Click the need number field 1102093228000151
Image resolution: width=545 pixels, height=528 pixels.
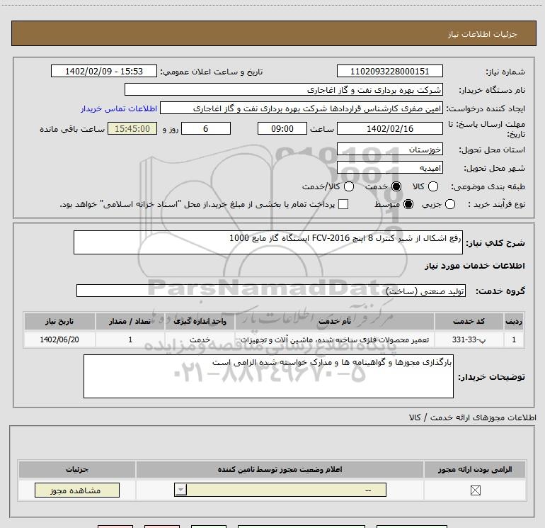pos(389,71)
